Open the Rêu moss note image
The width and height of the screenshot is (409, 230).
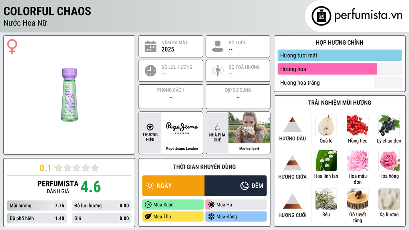click(326, 199)
